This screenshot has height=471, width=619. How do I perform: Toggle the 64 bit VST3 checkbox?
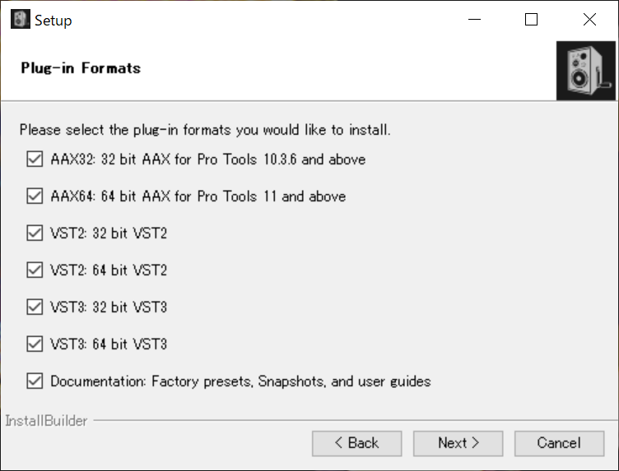35,344
